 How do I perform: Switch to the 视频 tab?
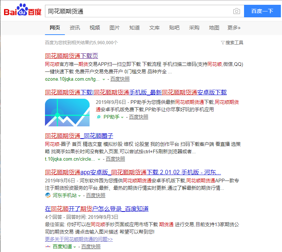coord(95,28)
